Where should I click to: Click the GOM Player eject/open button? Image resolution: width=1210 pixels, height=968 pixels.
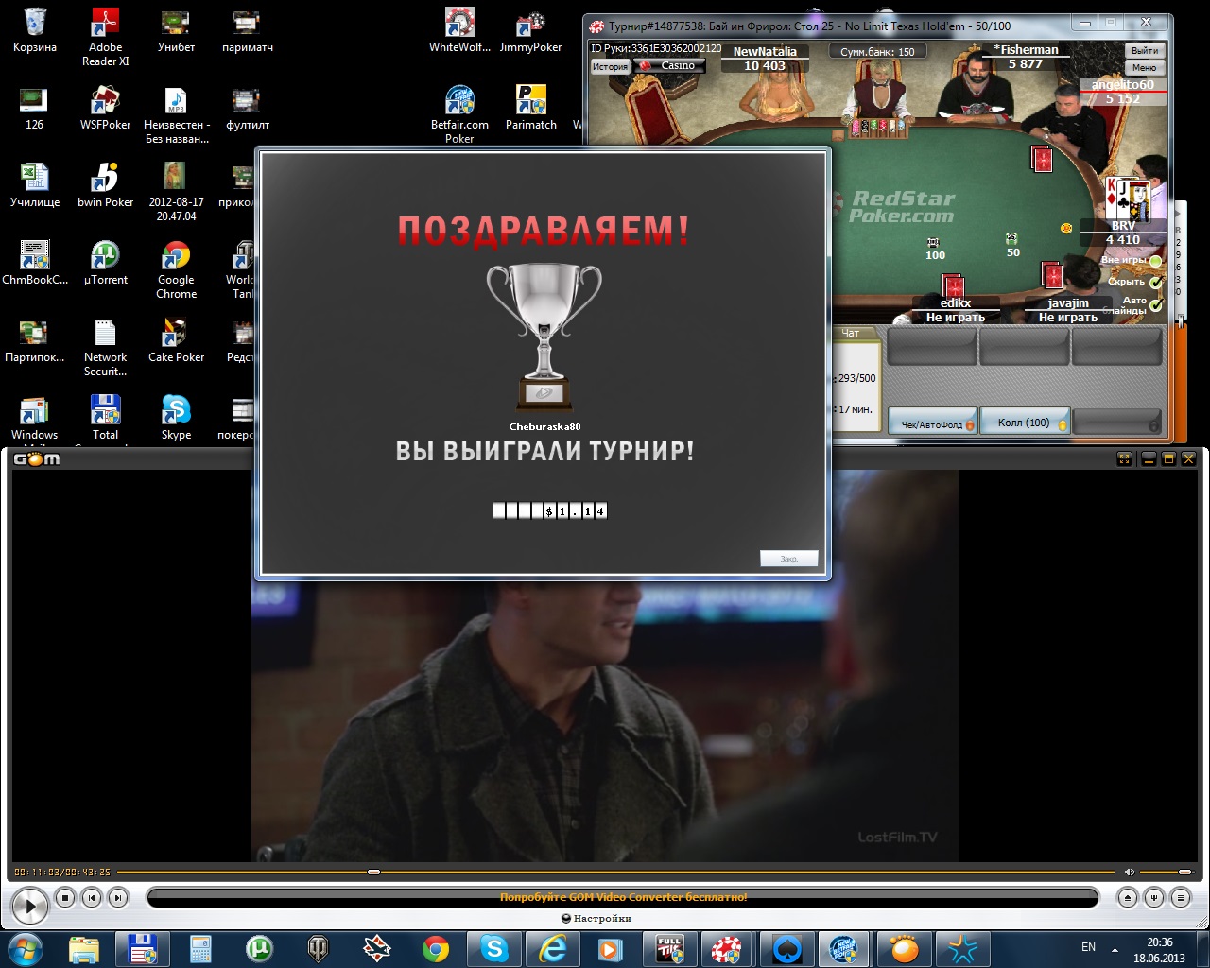[1127, 898]
